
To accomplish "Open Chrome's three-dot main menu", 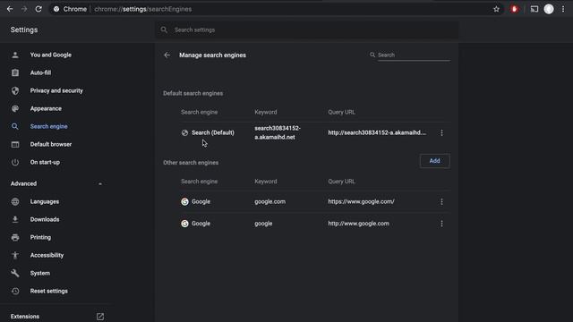I will 563,9.
